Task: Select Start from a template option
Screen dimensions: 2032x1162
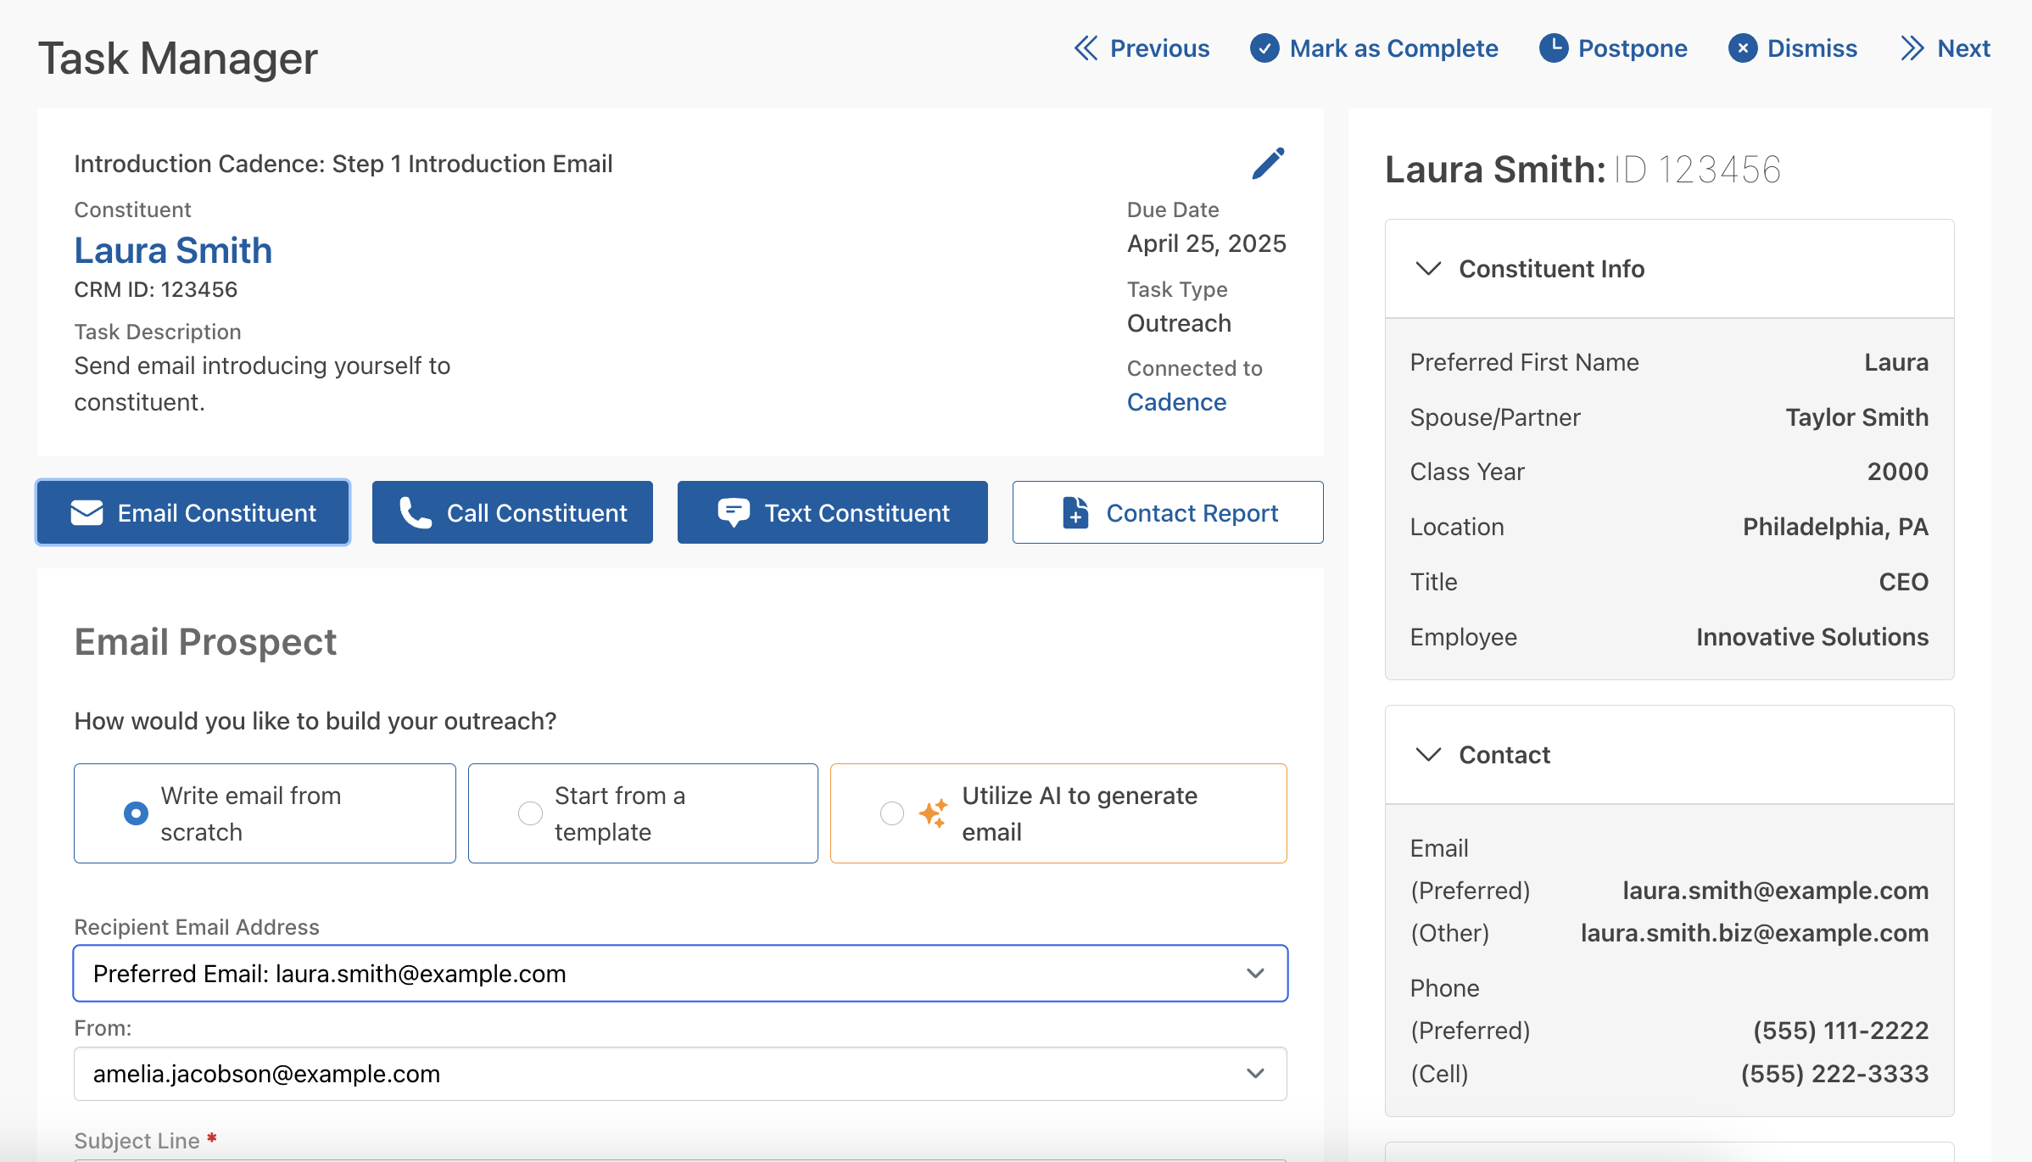Action: 643,813
